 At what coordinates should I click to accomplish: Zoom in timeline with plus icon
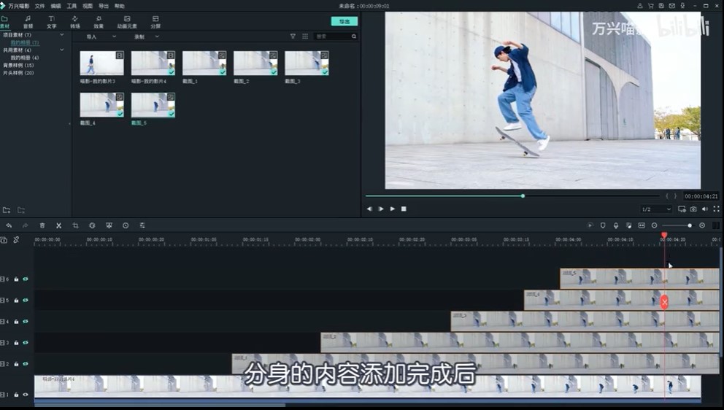702,225
